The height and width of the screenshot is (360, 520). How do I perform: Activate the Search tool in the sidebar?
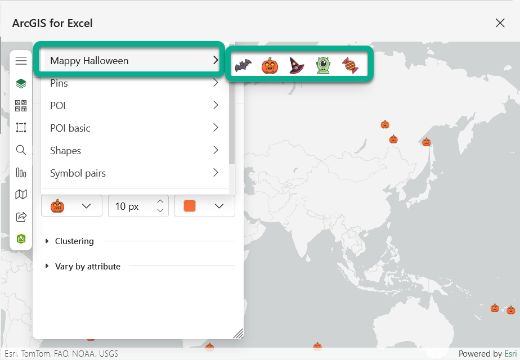[x=21, y=150]
